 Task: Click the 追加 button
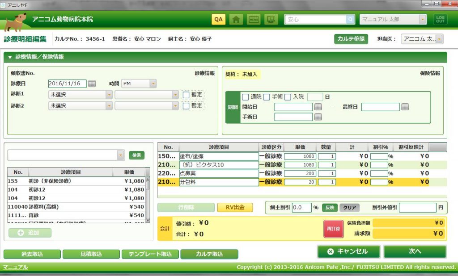click(30, 233)
